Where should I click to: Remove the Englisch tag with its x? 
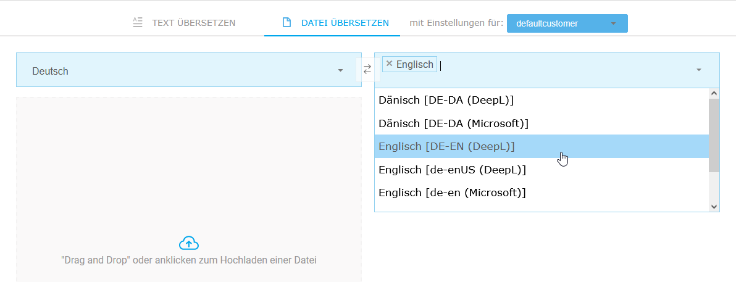(389, 64)
